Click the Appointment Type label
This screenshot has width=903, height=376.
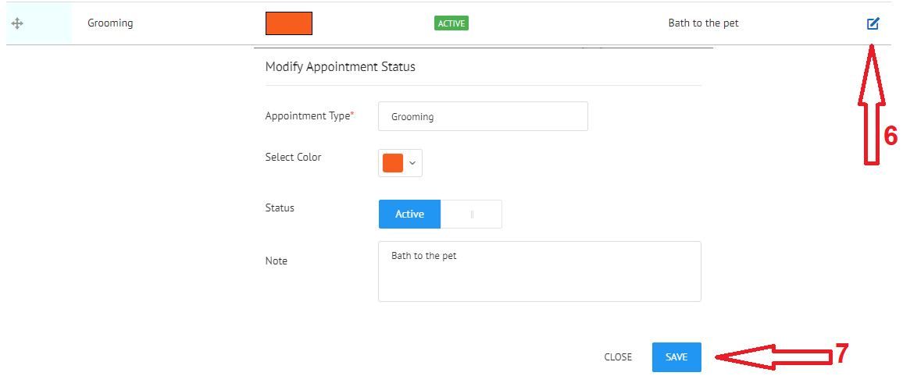click(x=309, y=116)
